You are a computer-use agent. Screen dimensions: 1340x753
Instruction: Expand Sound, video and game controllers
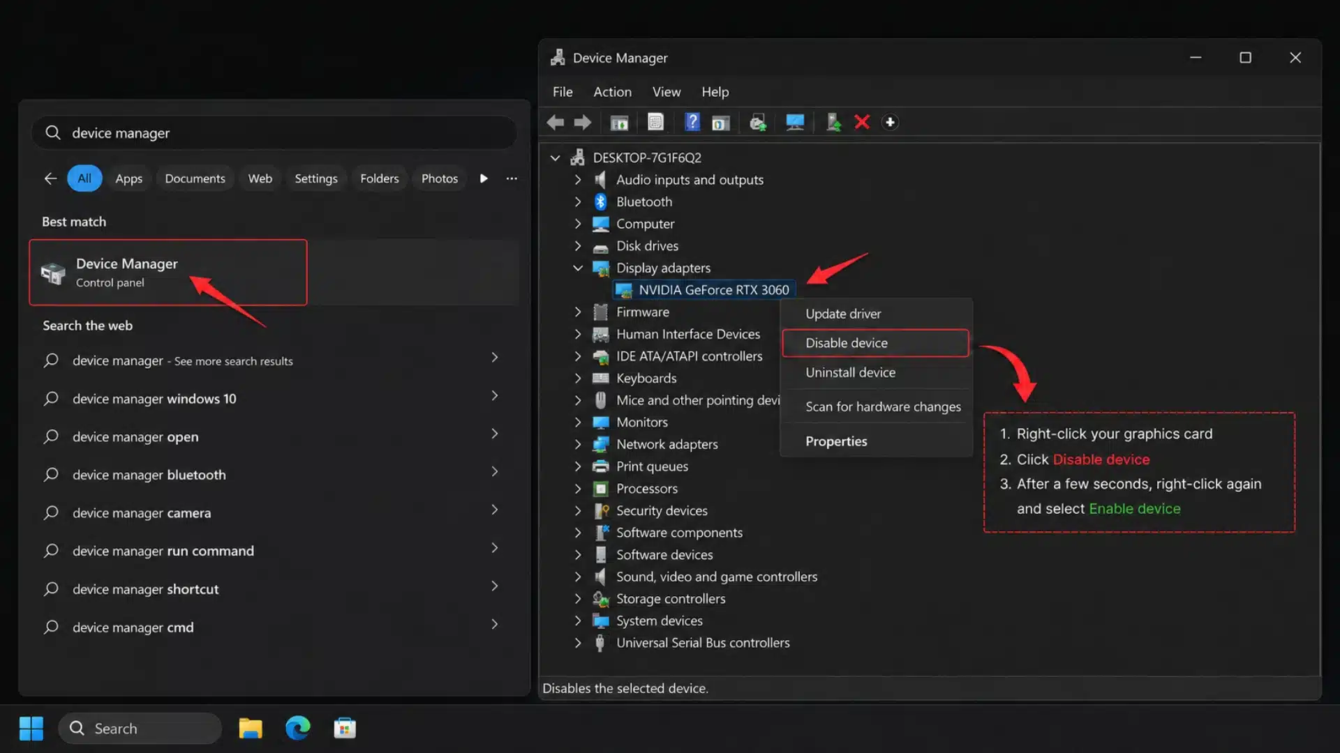click(578, 577)
